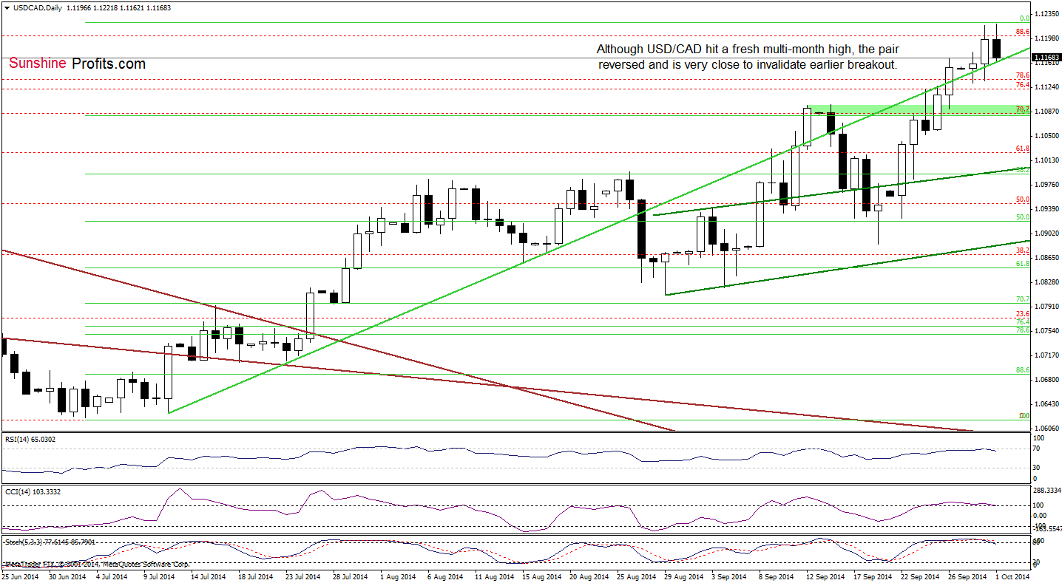Click the green shaded resistance zone rectangle
The image size is (1062, 583).
918,110
